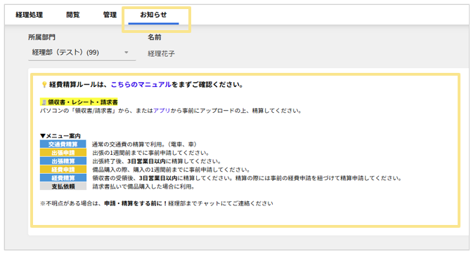Click 経理部（テスト）(99) department value
Image resolution: width=471 pixels, height=253 pixels.
click(65, 53)
